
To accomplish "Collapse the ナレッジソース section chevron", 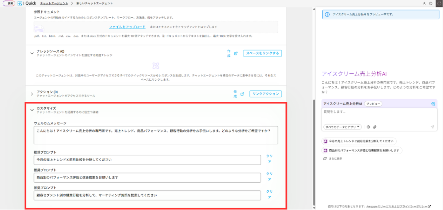I will pyautogui.click(x=32, y=53).
